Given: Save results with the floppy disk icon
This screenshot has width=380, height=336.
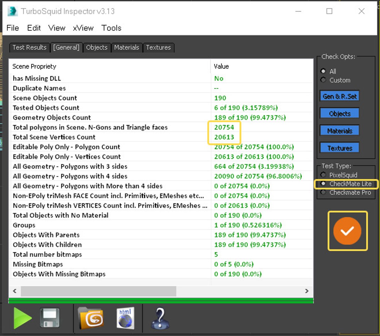Looking at the screenshot, I should 50,318.
